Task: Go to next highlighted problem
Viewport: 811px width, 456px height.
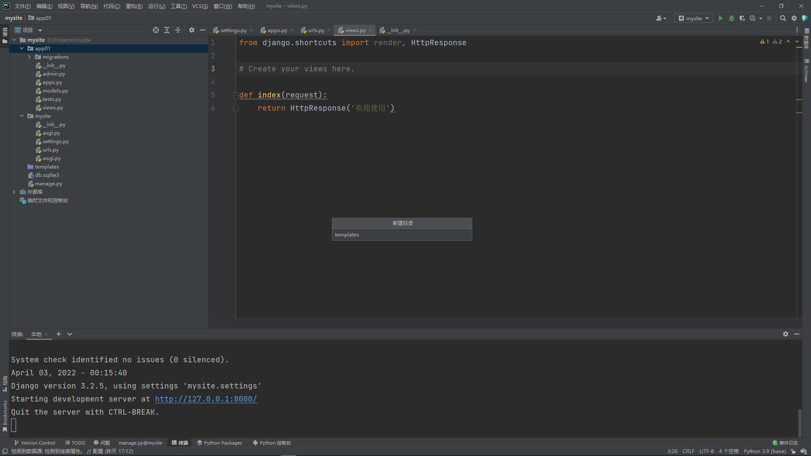Action: 797,41
